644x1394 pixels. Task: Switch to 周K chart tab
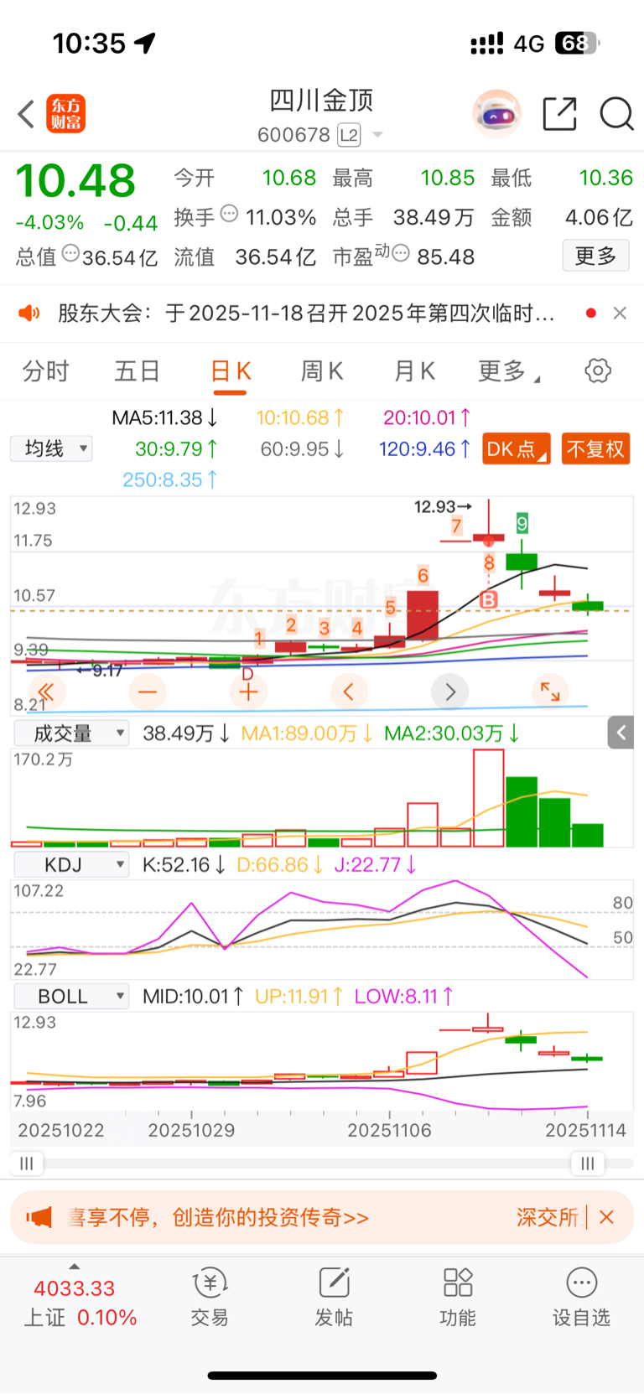point(322,371)
